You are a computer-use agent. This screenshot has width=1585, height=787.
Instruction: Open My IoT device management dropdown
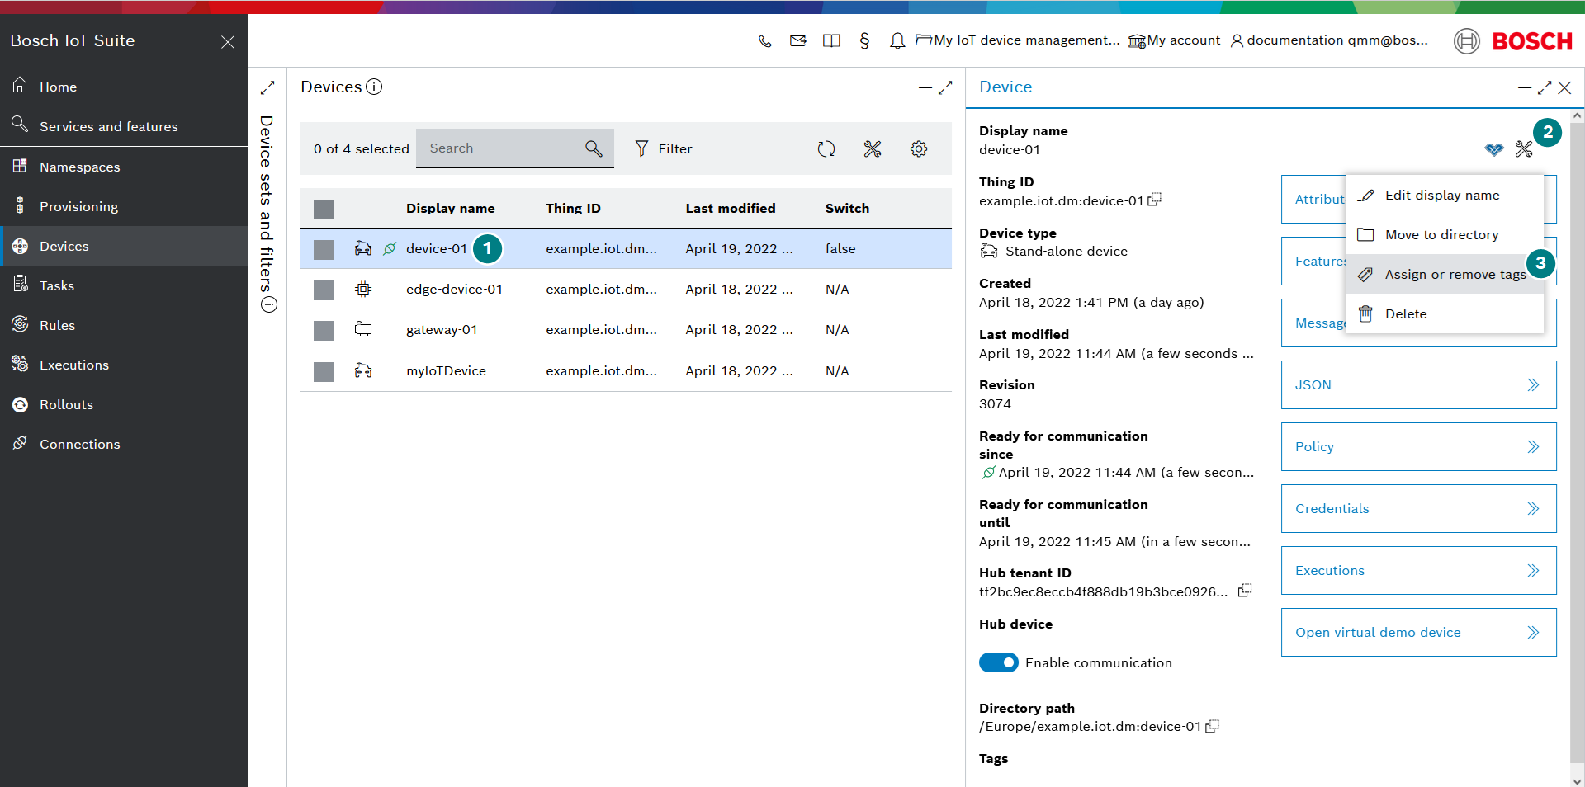[1018, 40]
